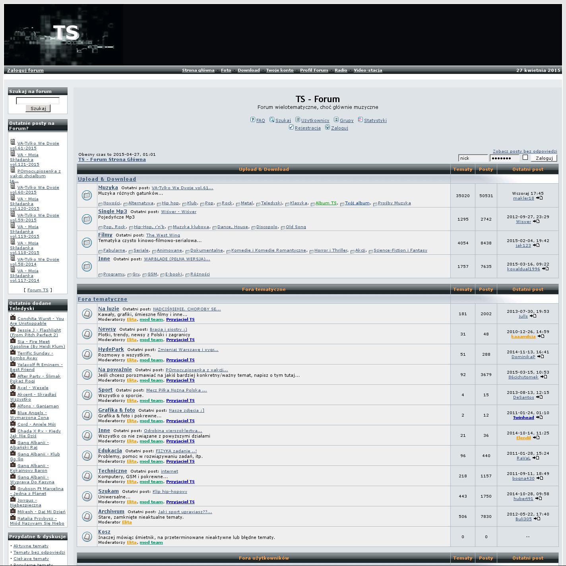Focus the forum search text field
566x566 pixels.
click(38, 101)
